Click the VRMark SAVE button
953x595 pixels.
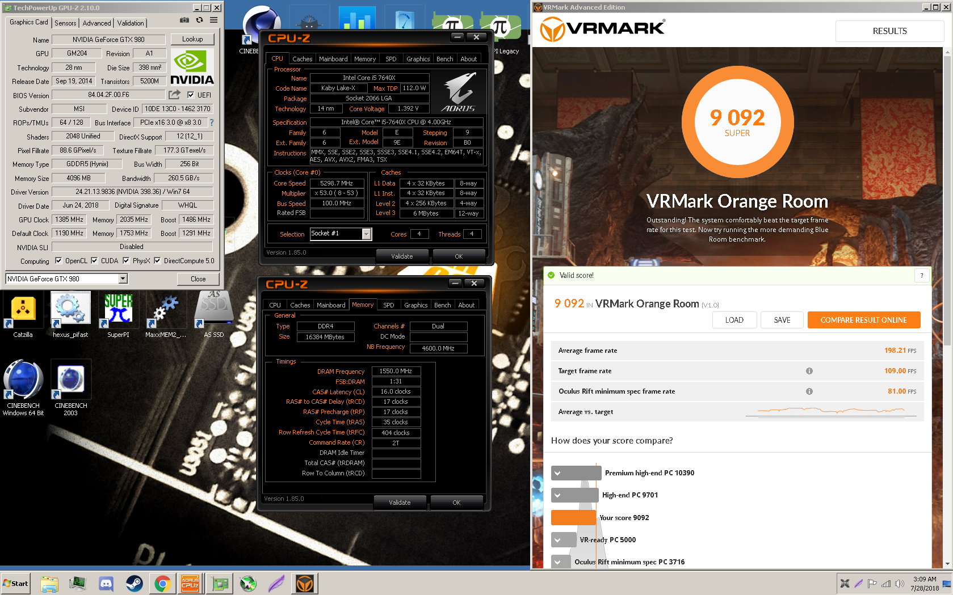pyautogui.click(x=782, y=320)
